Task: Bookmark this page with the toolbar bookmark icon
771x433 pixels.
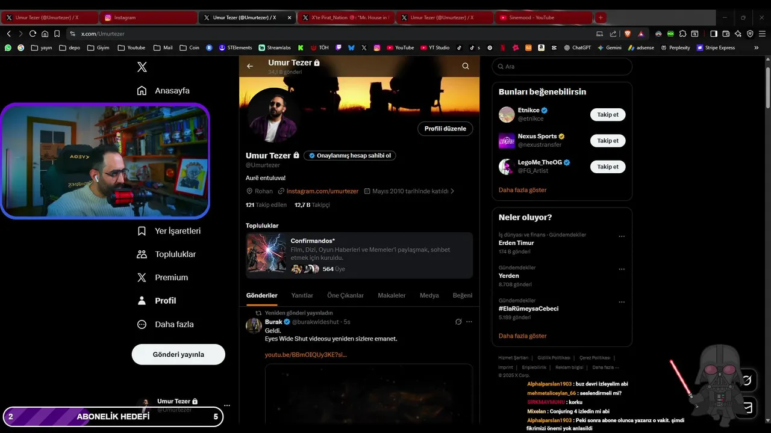Action: click(x=57, y=34)
